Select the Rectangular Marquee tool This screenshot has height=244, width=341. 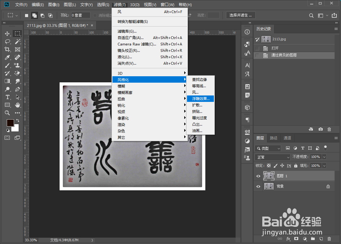(x=17, y=34)
